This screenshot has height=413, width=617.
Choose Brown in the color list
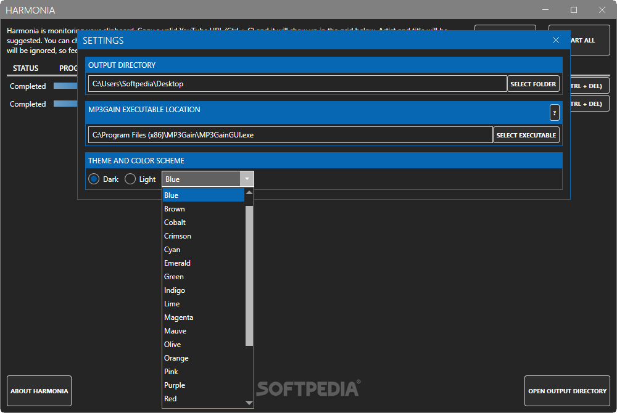pyautogui.click(x=204, y=209)
